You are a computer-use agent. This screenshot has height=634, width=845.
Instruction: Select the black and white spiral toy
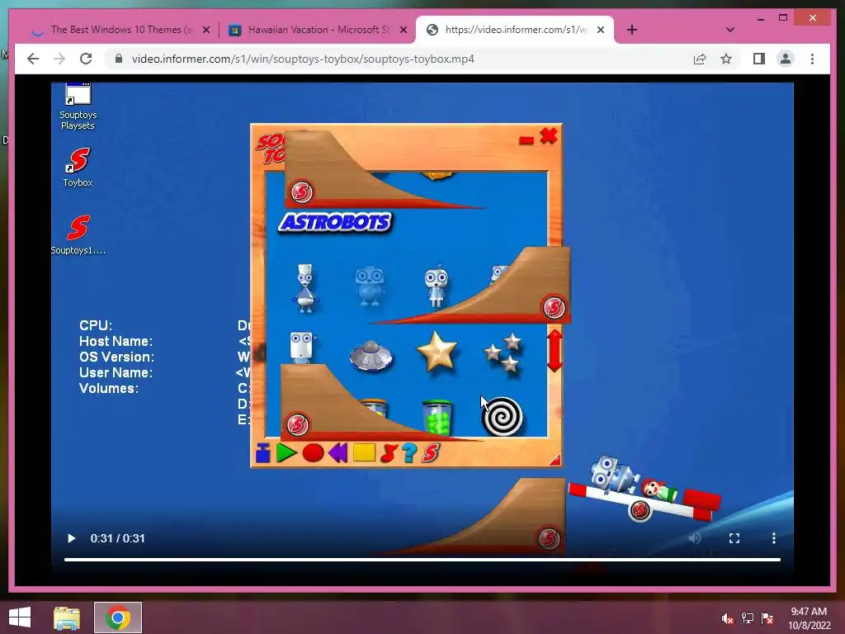point(503,416)
